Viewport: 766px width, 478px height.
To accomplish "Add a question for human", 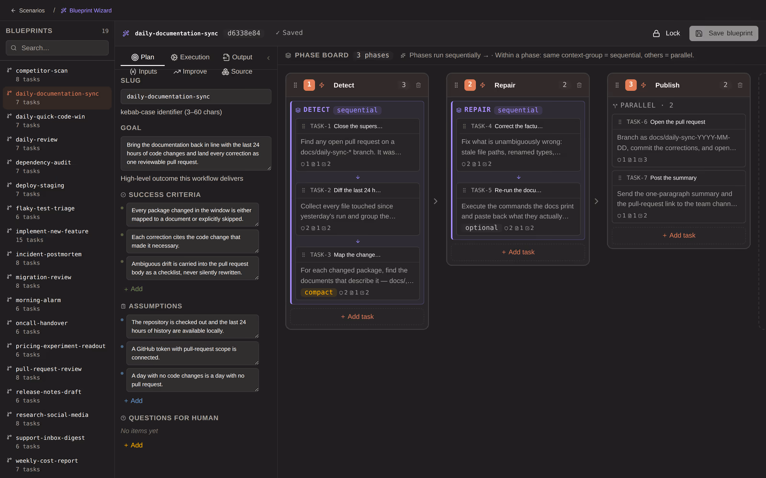I will pos(133,445).
